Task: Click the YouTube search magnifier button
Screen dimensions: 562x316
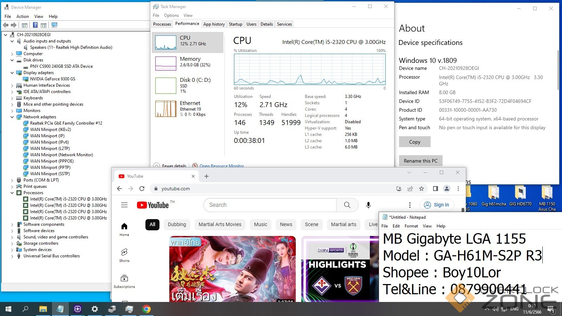Action: click(x=347, y=205)
